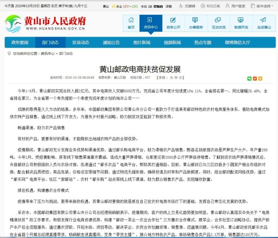Screen dimensions: 278x238
Task: Open 无障碍 accessibility mode
Action: (187, 6)
